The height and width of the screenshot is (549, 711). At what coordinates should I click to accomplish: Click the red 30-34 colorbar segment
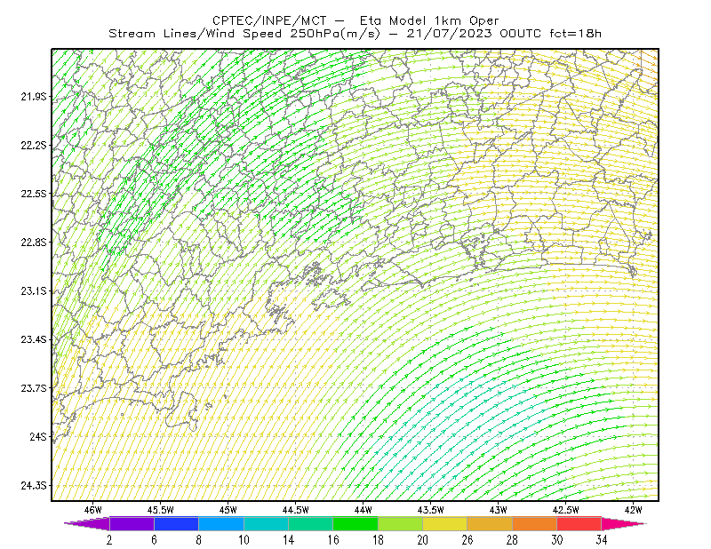[579, 523]
